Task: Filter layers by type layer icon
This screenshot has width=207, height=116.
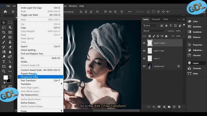Action: click(171, 26)
